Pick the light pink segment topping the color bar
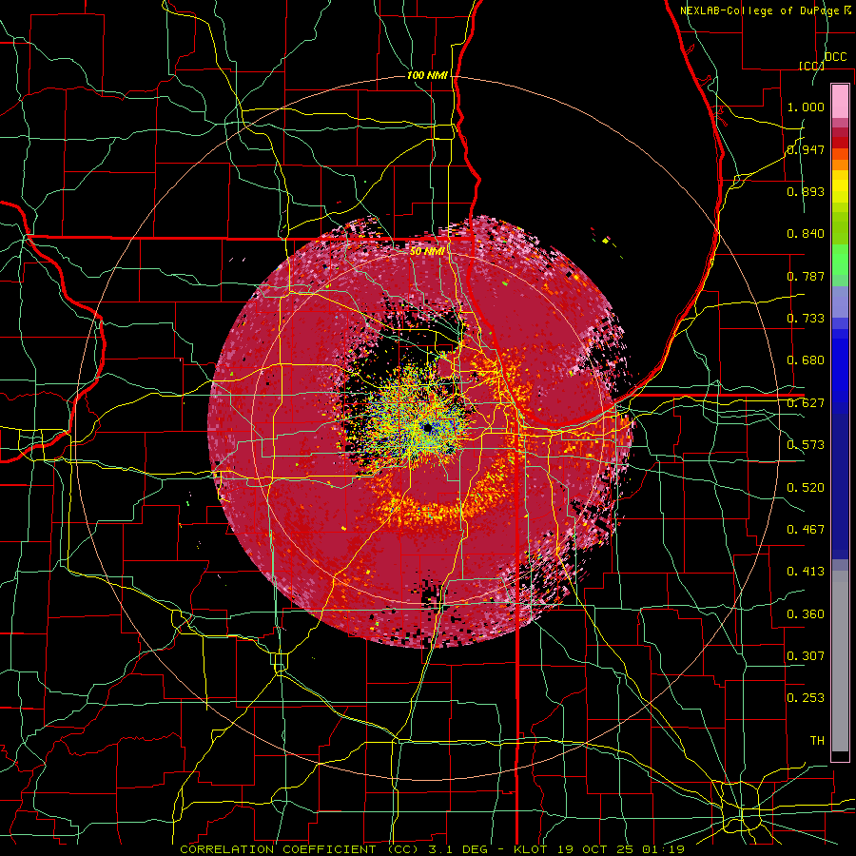Screen dimensions: 856x856 pos(840,101)
